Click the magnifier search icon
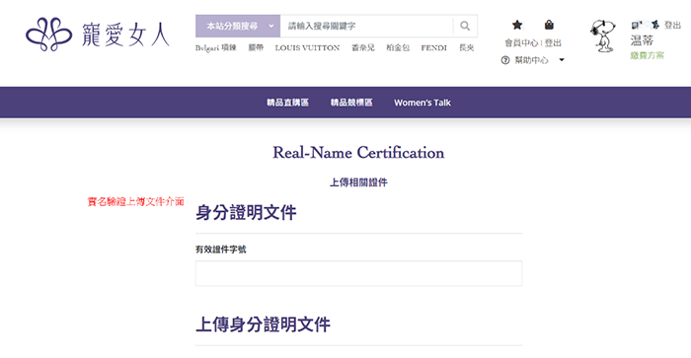This screenshot has height=358, width=691. pos(465,26)
